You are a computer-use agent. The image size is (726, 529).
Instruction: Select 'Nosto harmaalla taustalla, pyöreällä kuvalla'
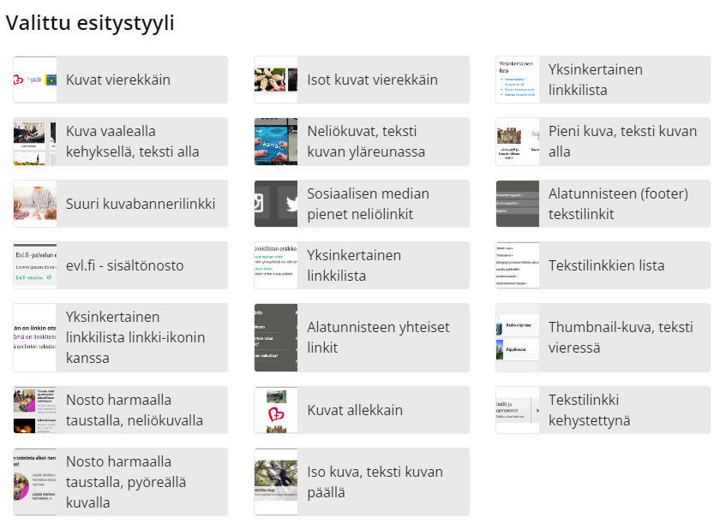click(x=120, y=482)
